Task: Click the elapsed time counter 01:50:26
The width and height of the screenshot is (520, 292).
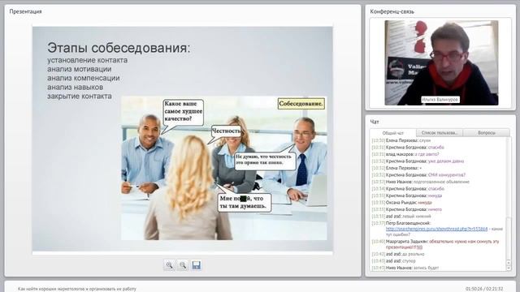Action: [x=474, y=289]
